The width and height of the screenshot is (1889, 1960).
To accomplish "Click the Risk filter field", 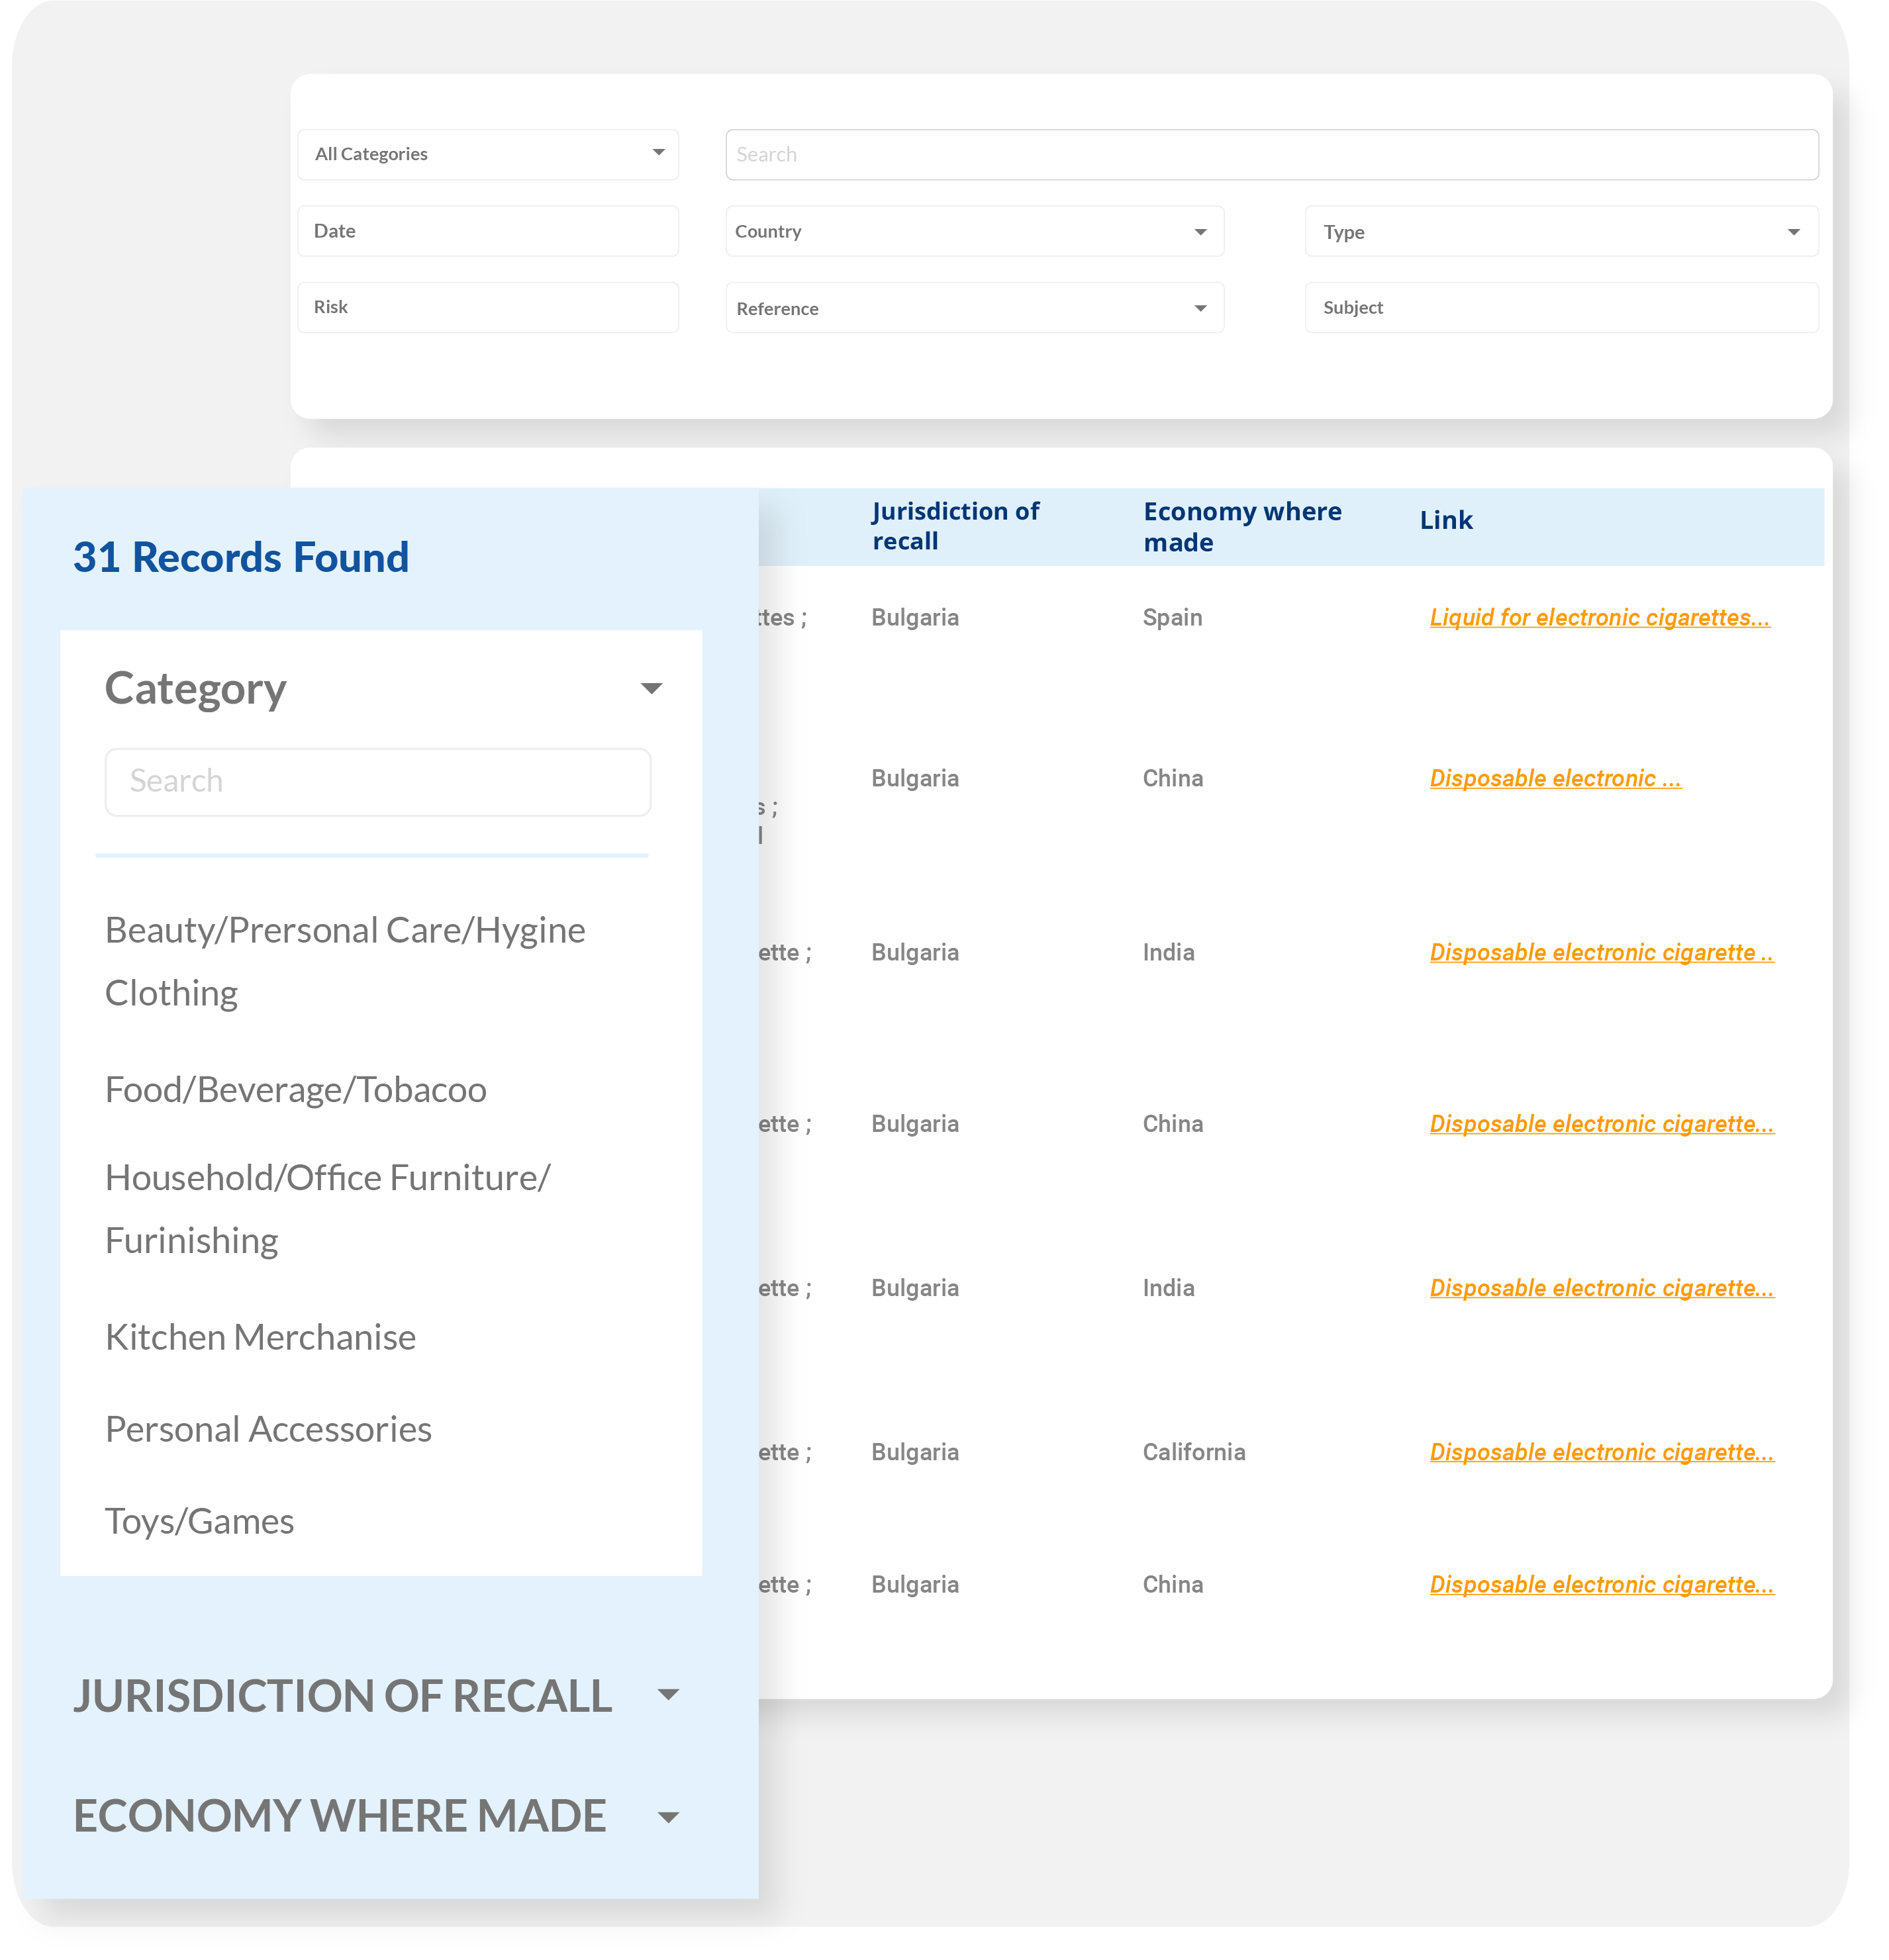I will click(x=488, y=307).
